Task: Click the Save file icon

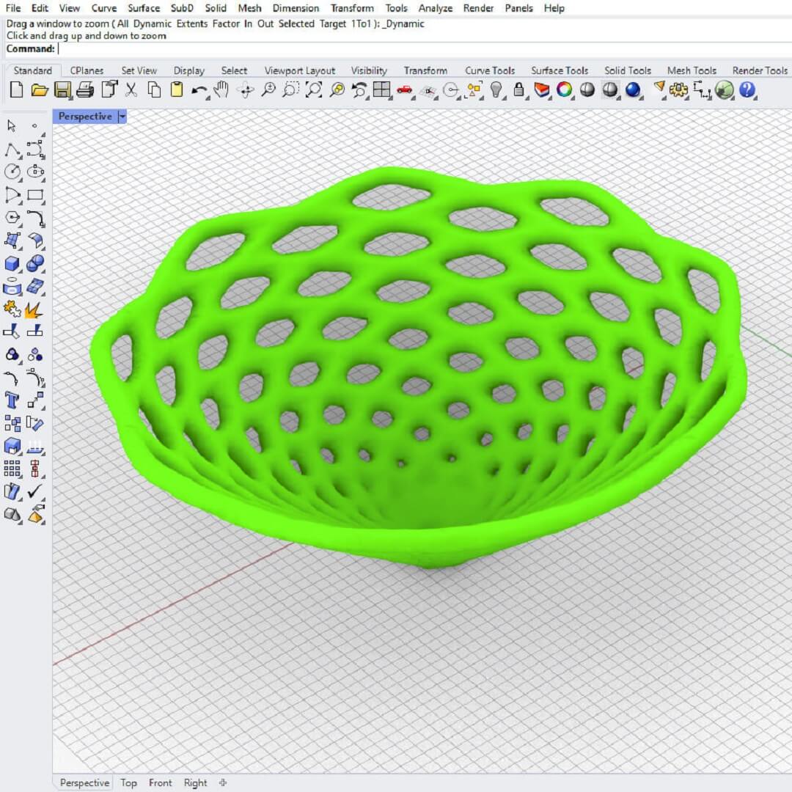Action: tap(62, 90)
